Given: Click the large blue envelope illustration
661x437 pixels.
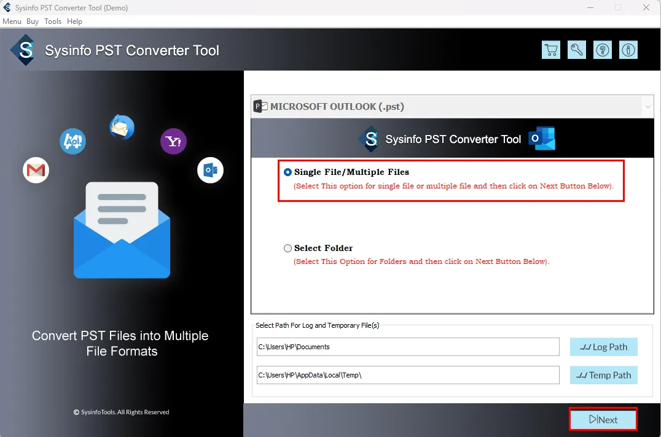Looking at the screenshot, I should coord(122,230).
